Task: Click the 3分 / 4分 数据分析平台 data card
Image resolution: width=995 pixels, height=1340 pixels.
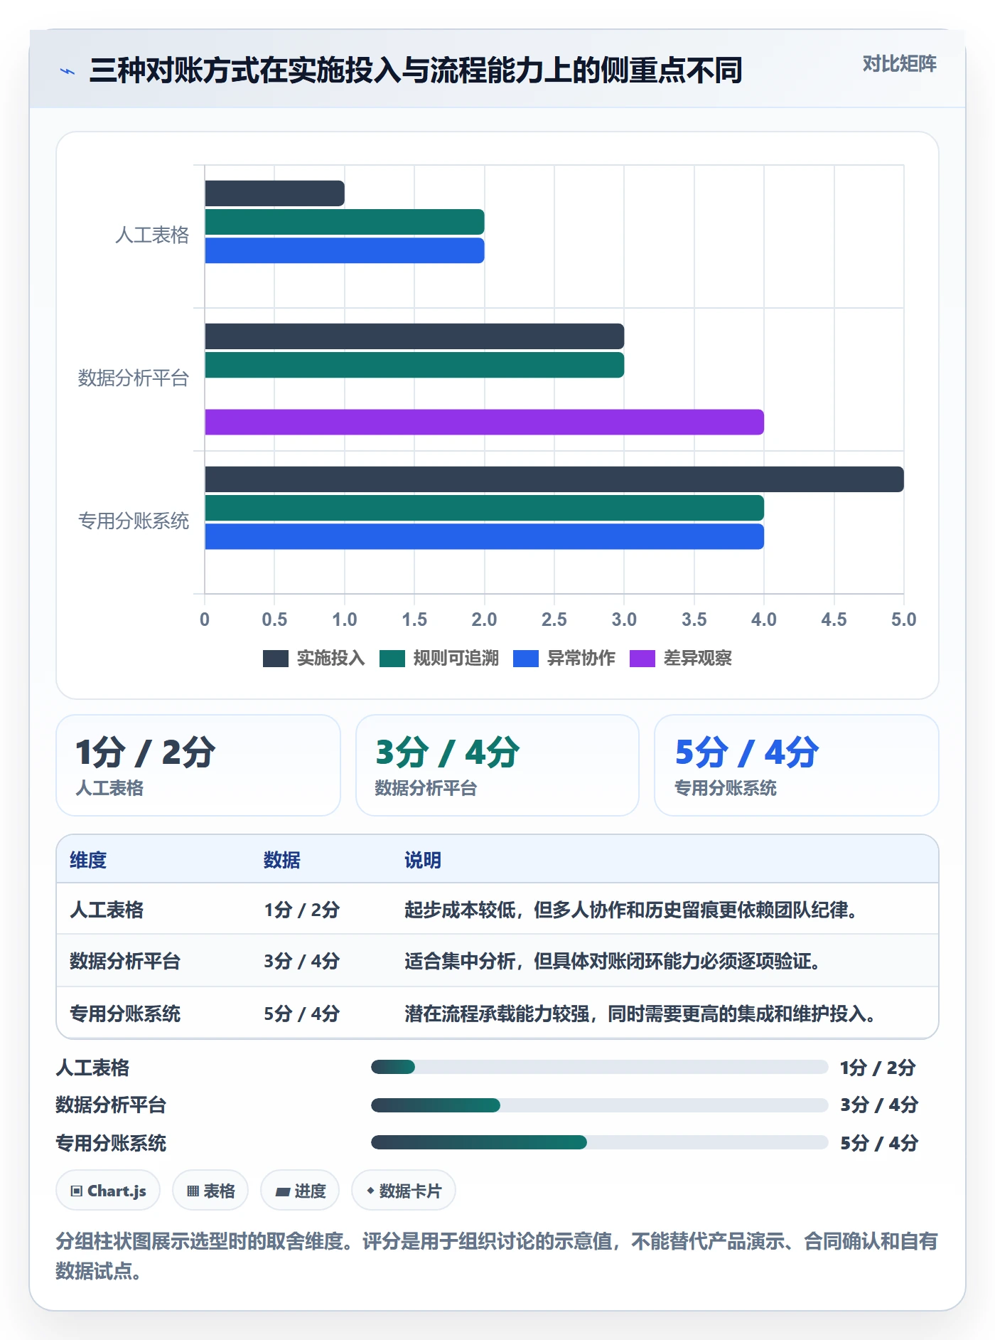Action: point(497,765)
